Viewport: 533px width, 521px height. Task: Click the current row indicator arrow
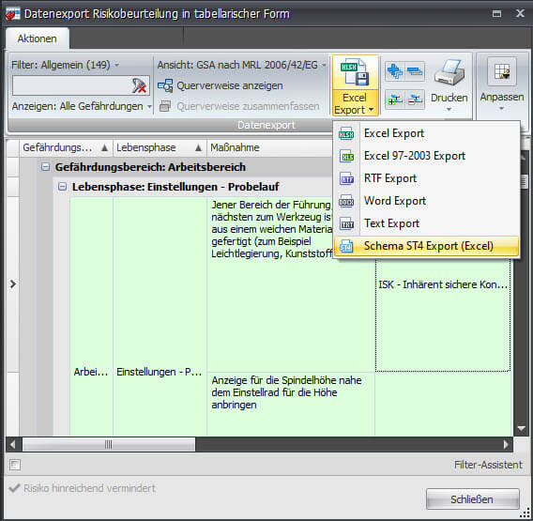tap(13, 283)
